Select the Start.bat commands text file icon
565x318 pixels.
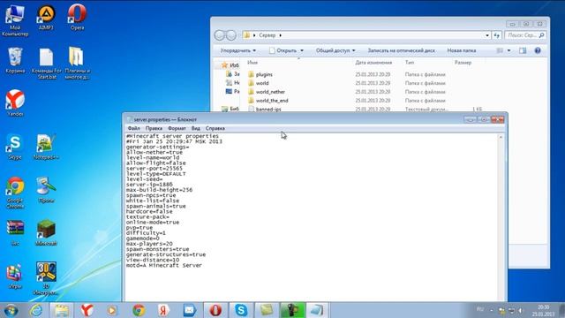46,64
